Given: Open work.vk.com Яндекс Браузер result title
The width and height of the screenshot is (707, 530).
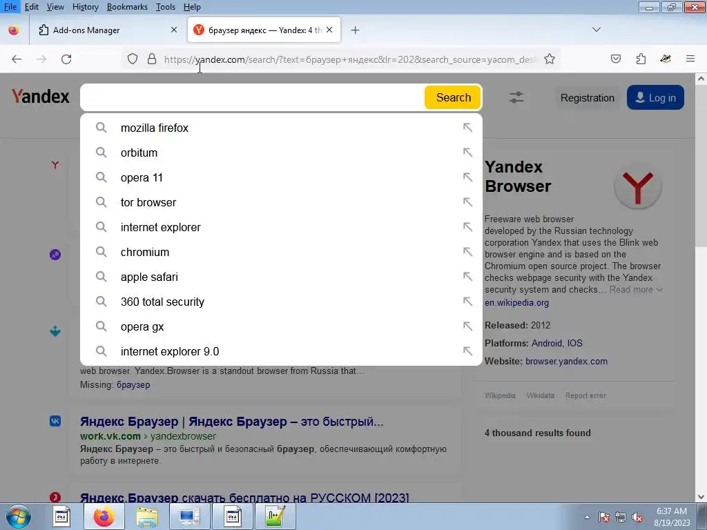Looking at the screenshot, I should [x=232, y=422].
